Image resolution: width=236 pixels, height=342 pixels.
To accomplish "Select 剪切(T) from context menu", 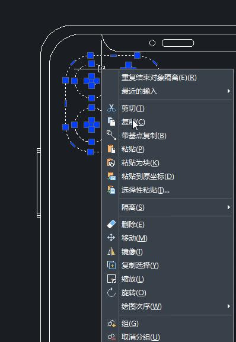I will click(x=168, y=108).
